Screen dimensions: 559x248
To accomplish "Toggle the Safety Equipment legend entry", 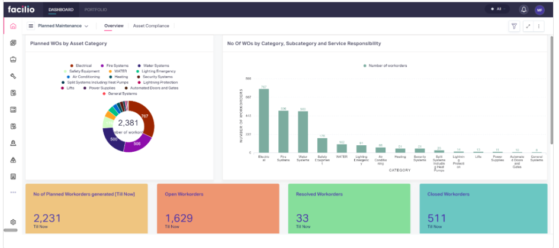I will (x=82, y=71).
